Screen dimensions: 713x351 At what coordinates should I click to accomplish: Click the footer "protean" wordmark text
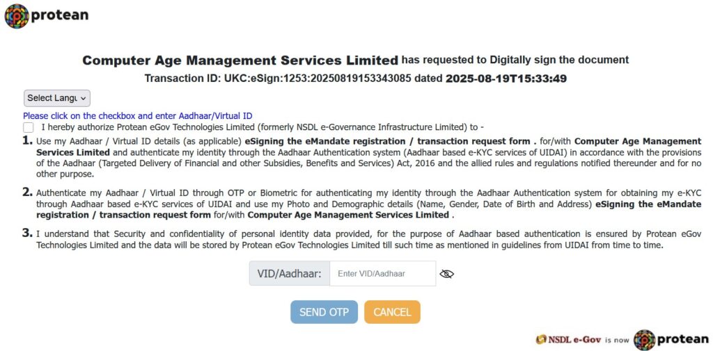[x=682, y=340]
